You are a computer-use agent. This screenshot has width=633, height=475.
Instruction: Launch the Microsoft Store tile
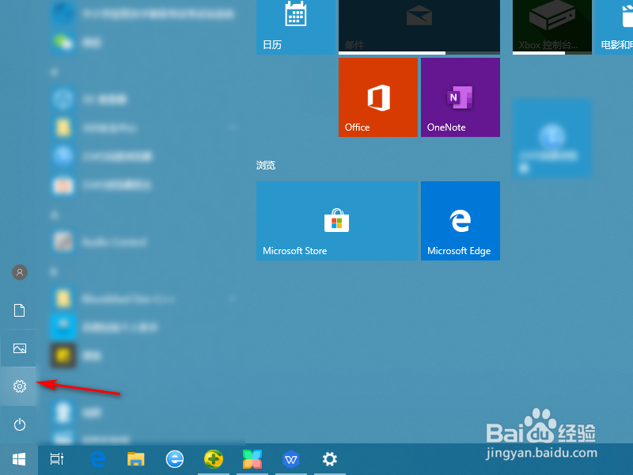tap(336, 220)
